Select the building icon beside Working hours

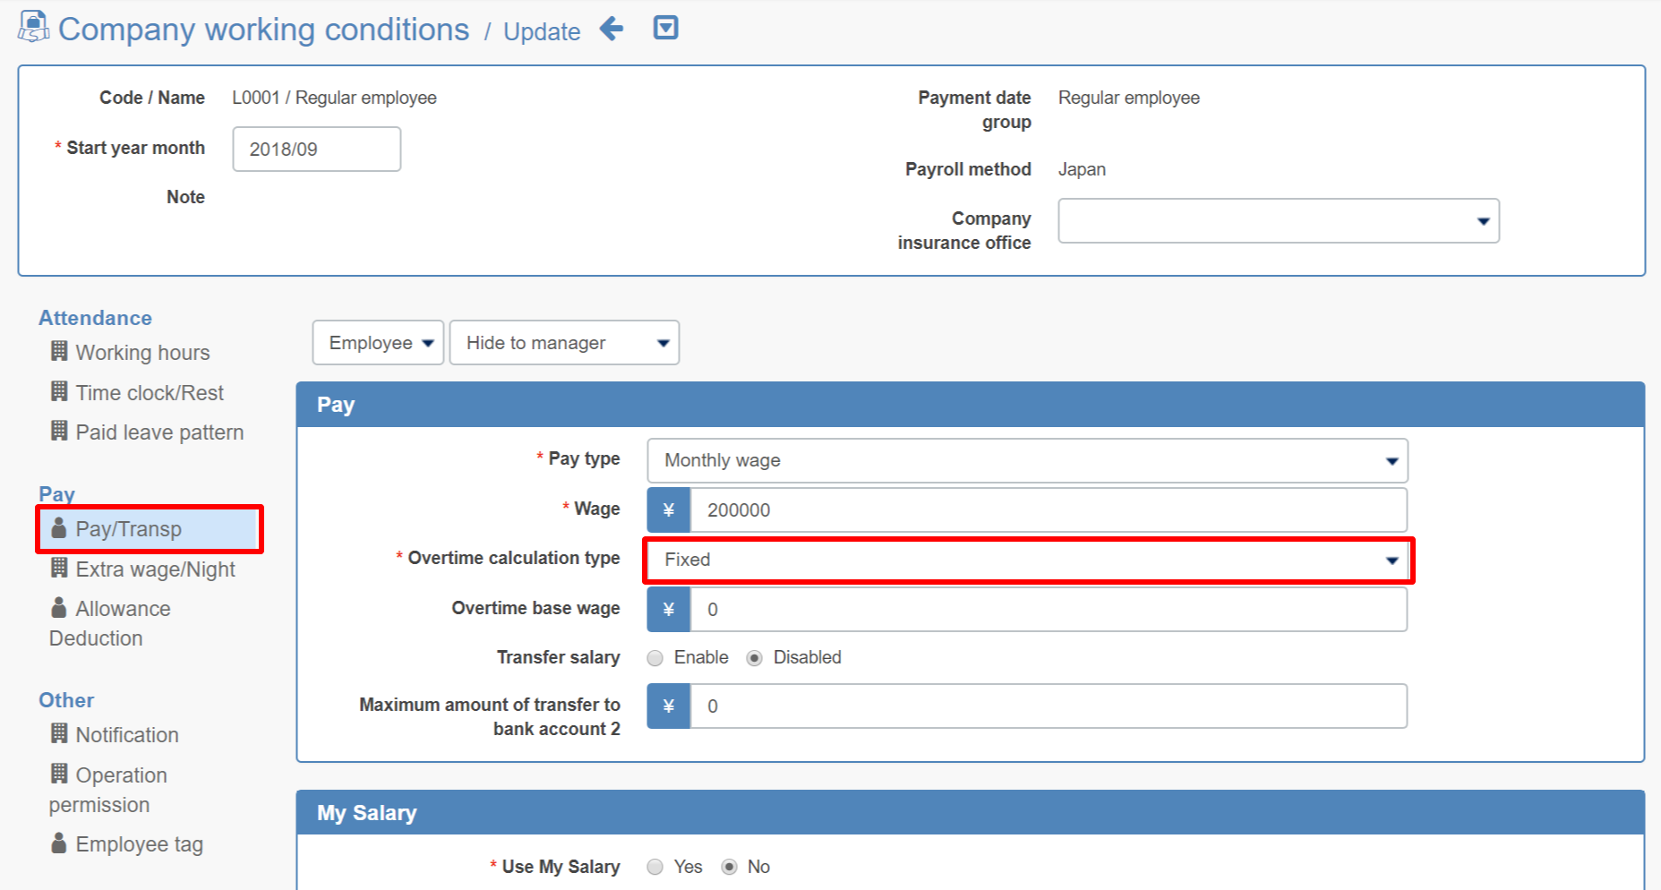pos(58,351)
